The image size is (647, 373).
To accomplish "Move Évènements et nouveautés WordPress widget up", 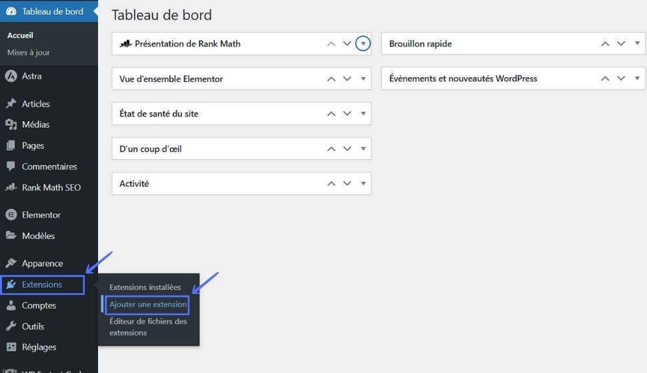I will 606,79.
